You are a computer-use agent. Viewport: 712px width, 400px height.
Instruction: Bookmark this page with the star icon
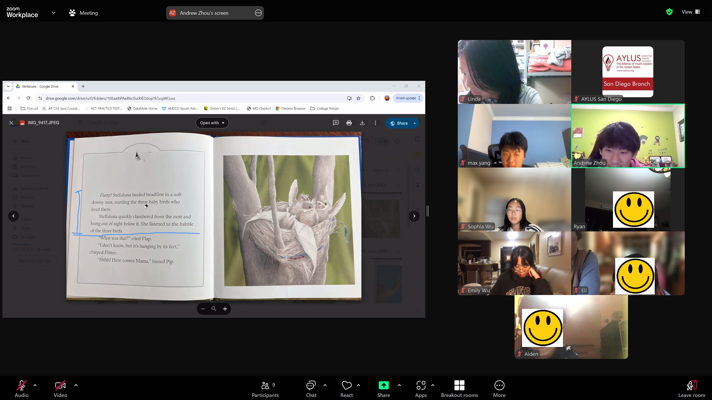(359, 98)
